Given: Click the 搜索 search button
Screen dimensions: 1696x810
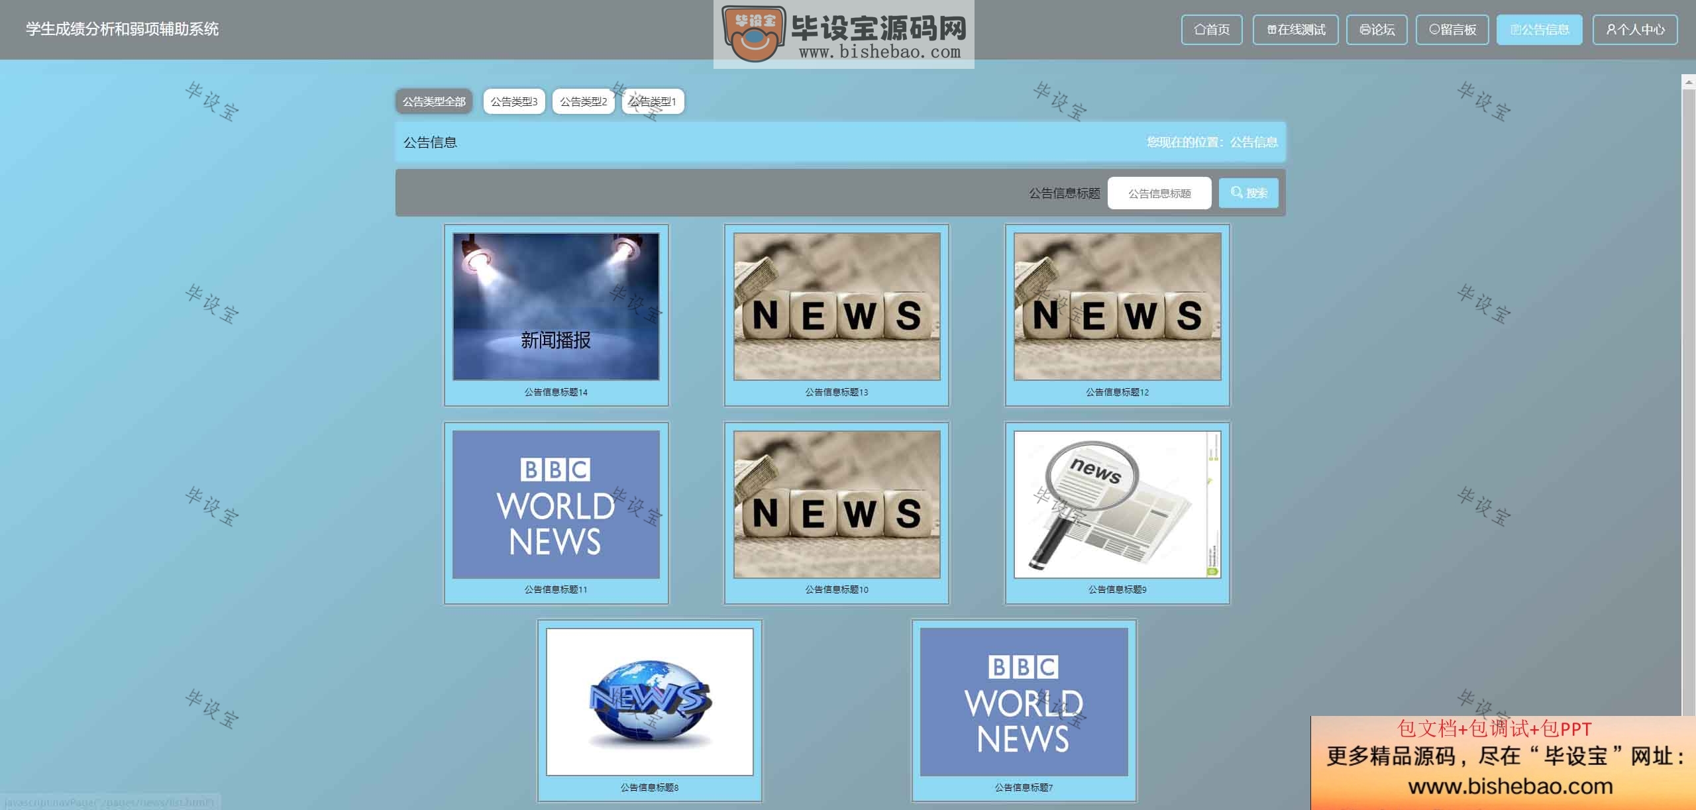Looking at the screenshot, I should pyautogui.click(x=1249, y=193).
